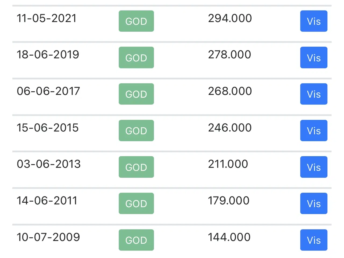This screenshot has height=258, width=344.
Task: Select GOD status next to 15-06-2015
Action: point(136,131)
